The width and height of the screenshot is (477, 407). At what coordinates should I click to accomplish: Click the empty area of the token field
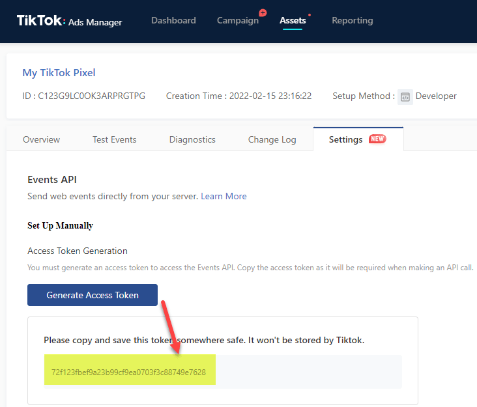pyautogui.click(x=309, y=371)
